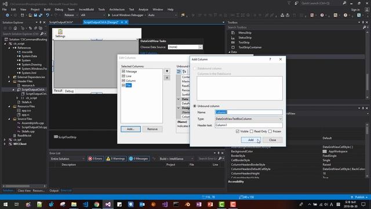Click Undo toolbar icon

[48, 15]
